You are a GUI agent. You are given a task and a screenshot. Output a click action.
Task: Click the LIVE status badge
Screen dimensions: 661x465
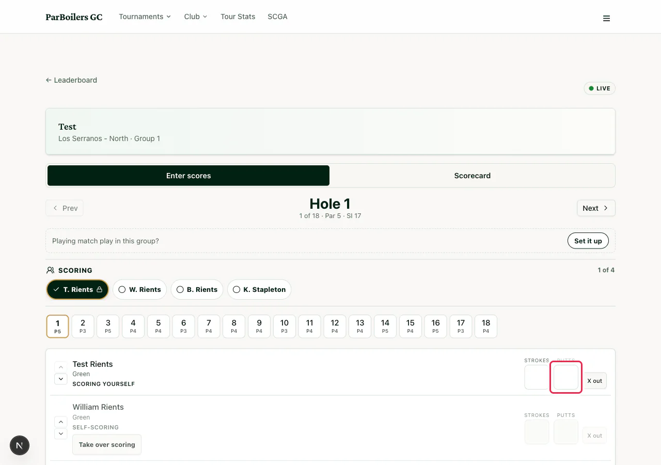(600, 88)
